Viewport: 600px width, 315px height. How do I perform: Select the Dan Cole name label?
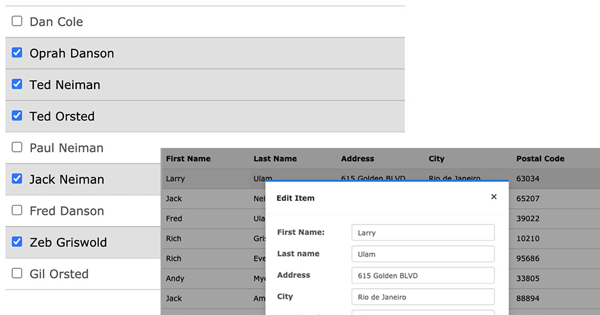(x=56, y=22)
